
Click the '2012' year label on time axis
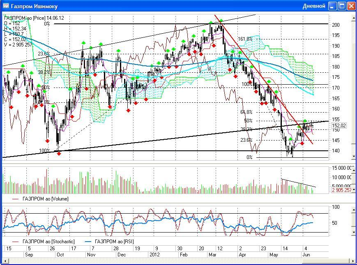click(x=154, y=255)
